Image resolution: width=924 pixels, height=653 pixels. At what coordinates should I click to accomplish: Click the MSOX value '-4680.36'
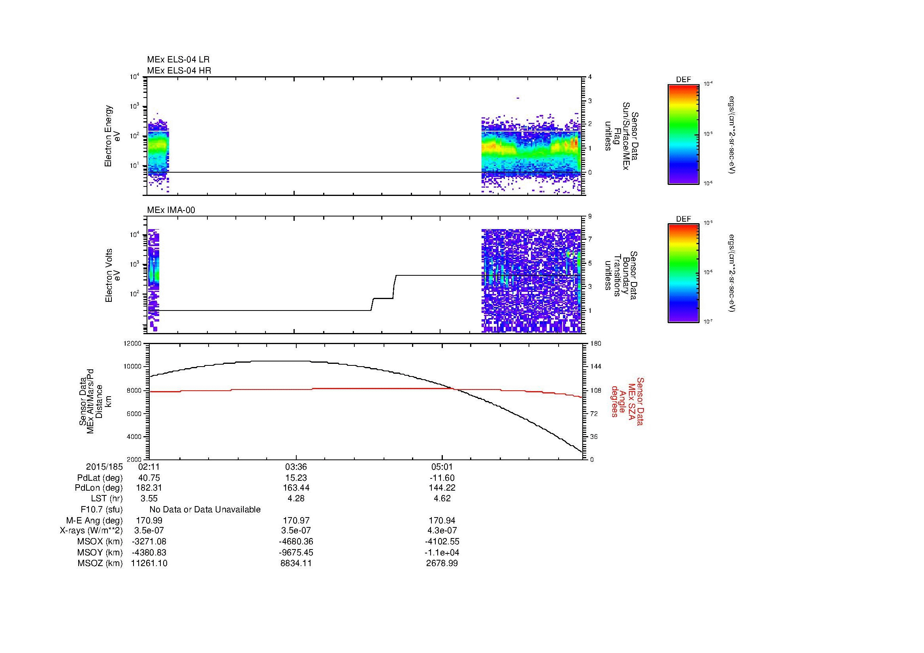(296, 542)
